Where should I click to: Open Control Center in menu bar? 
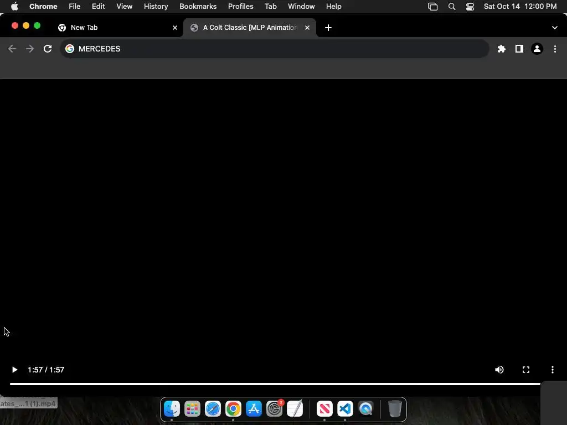470,6
